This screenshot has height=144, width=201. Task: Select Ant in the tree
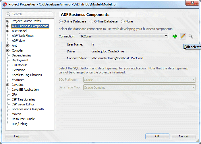coord(14,46)
